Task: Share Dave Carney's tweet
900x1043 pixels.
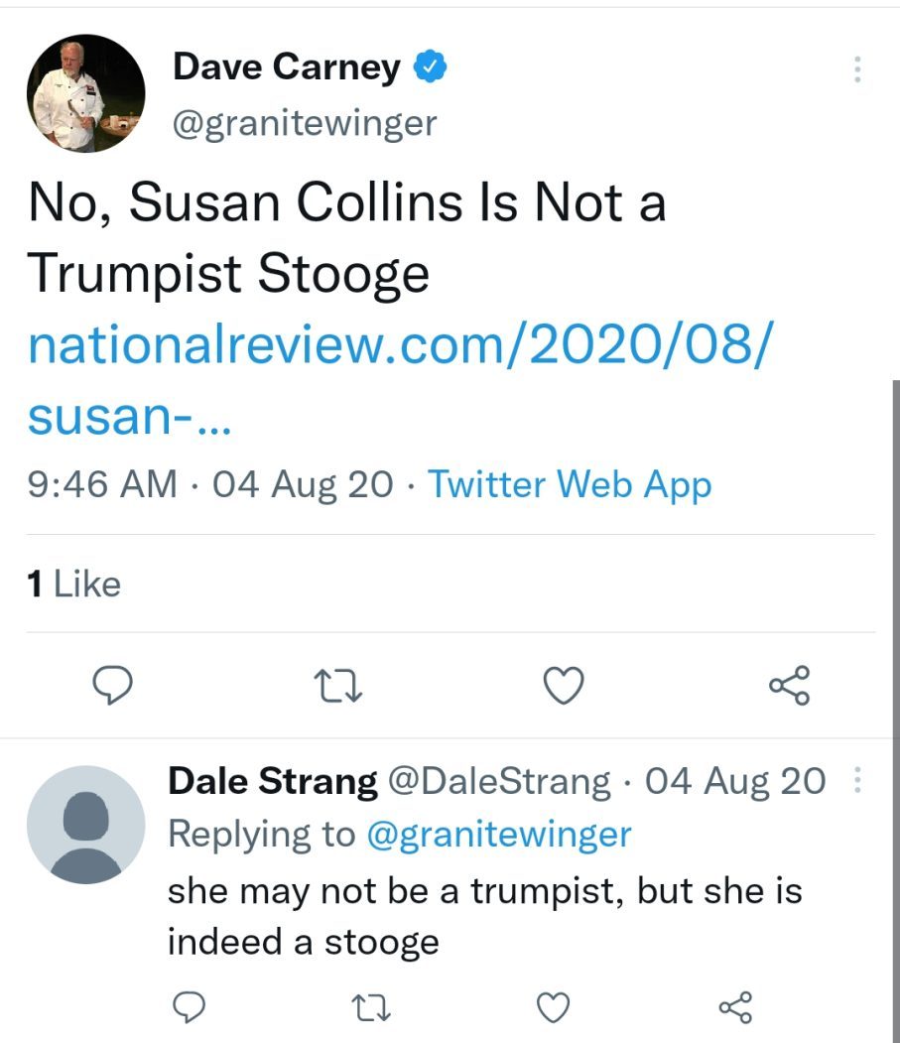Action: [x=790, y=685]
